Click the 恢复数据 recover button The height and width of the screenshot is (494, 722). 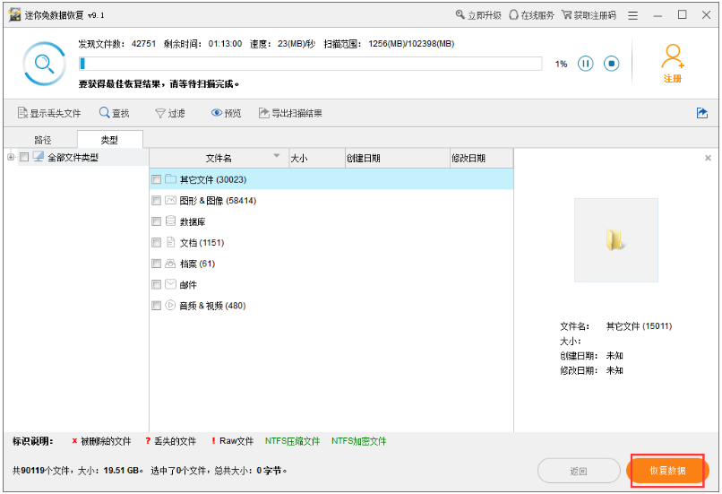[x=667, y=471]
